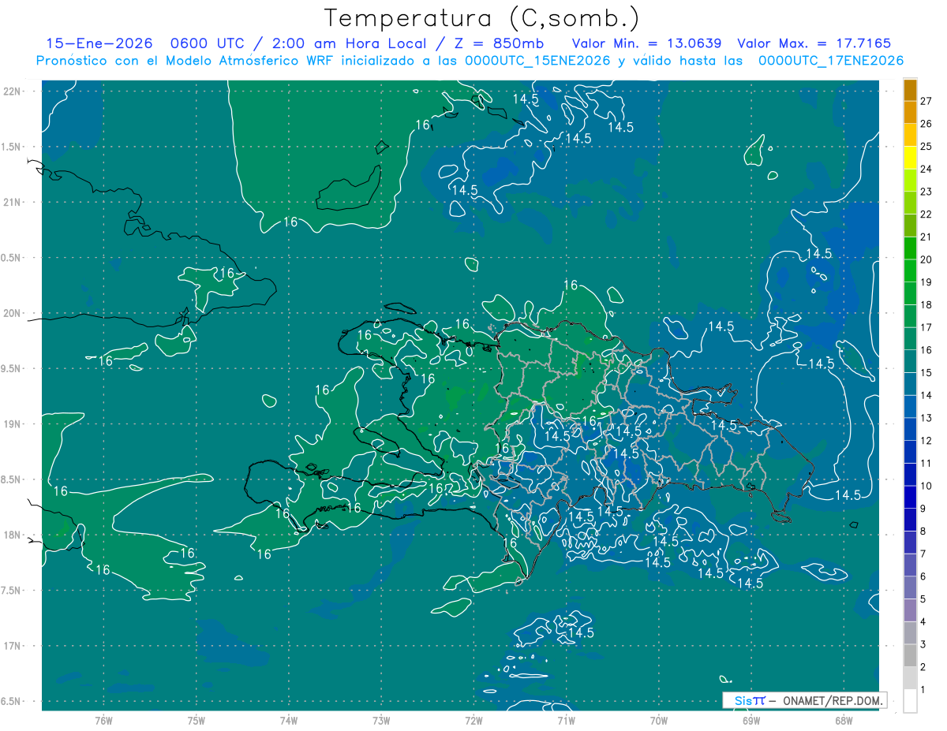Click the 69W longitude label
The height and width of the screenshot is (731, 947).
[x=751, y=720]
